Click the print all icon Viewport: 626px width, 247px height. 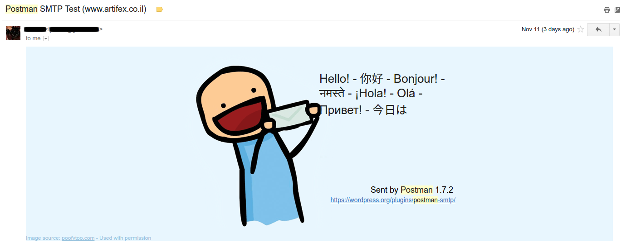[x=607, y=10]
